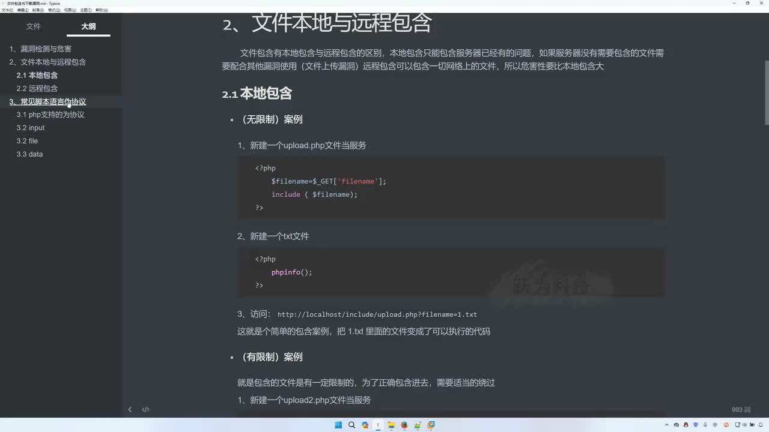Click inside the upload.php code block
Screen dimensions: 769x432
[x=451, y=188]
